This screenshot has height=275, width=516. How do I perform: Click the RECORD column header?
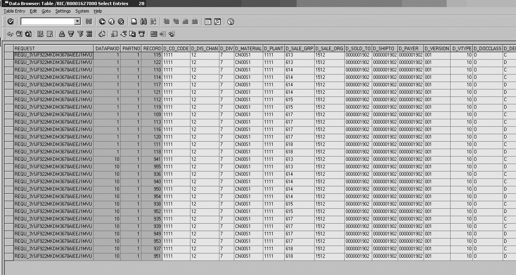(152, 49)
